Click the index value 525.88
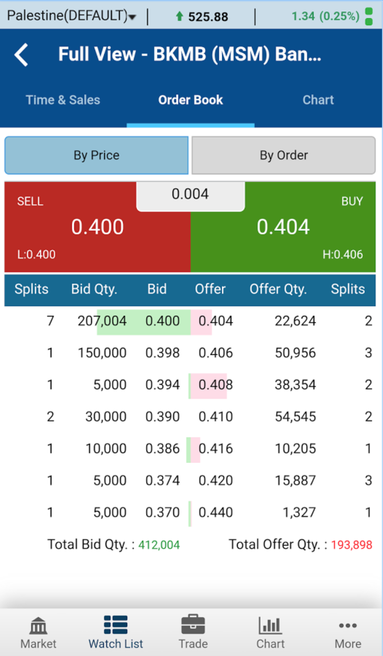 tap(208, 17)
